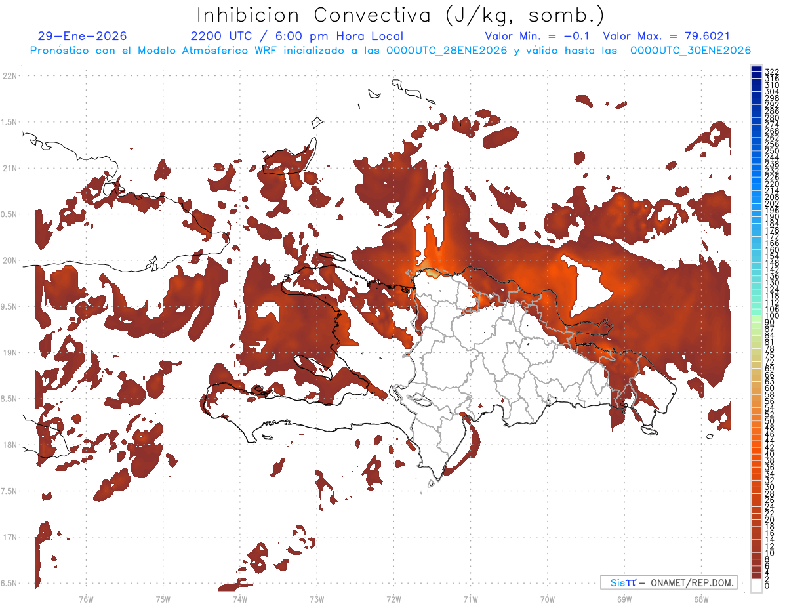The height and width of the screenshot is (608, 787).
Task: Click the 18N latitude label
Action: tap(9, 445)
